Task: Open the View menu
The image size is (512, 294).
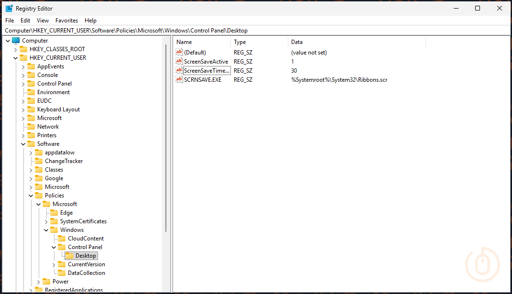Action: (x=43, y=20)
